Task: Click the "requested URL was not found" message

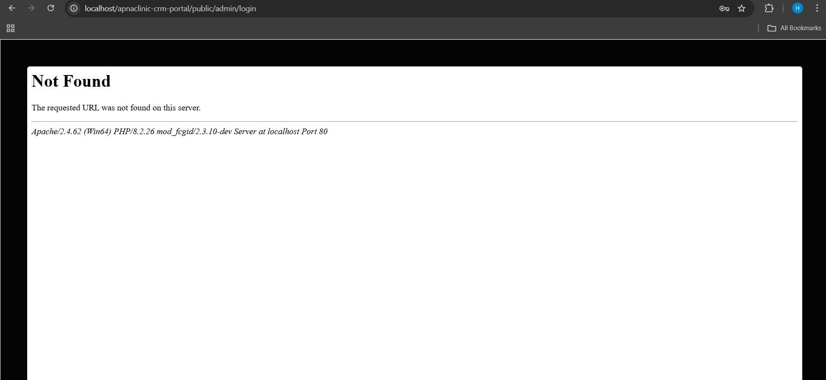Action: point(116,108)
